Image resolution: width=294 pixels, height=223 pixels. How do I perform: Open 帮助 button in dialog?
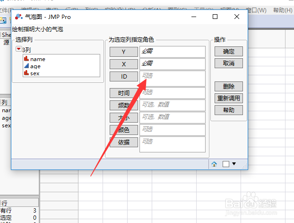pyautogui.click(x=229, y=110)
